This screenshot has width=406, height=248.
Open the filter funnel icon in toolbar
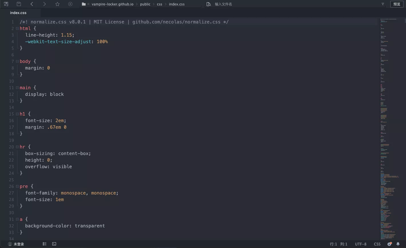pyautogui.click(x=383, y=4)
